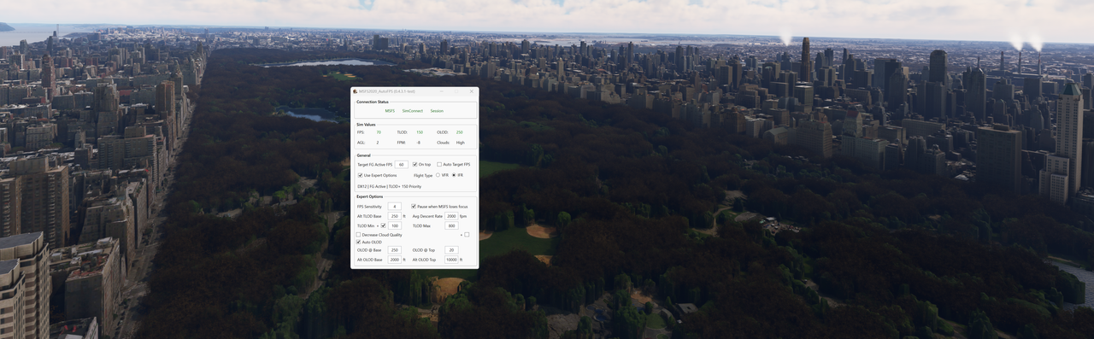Viewport: 1094px width, 339px height.
Task: Click the MSFS connection status label
Action: click(x=390, y=111)
